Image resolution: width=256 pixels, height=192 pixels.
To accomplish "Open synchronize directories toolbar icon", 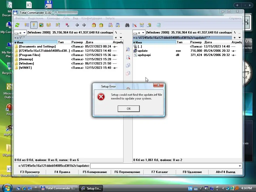I will pos(142,25).
